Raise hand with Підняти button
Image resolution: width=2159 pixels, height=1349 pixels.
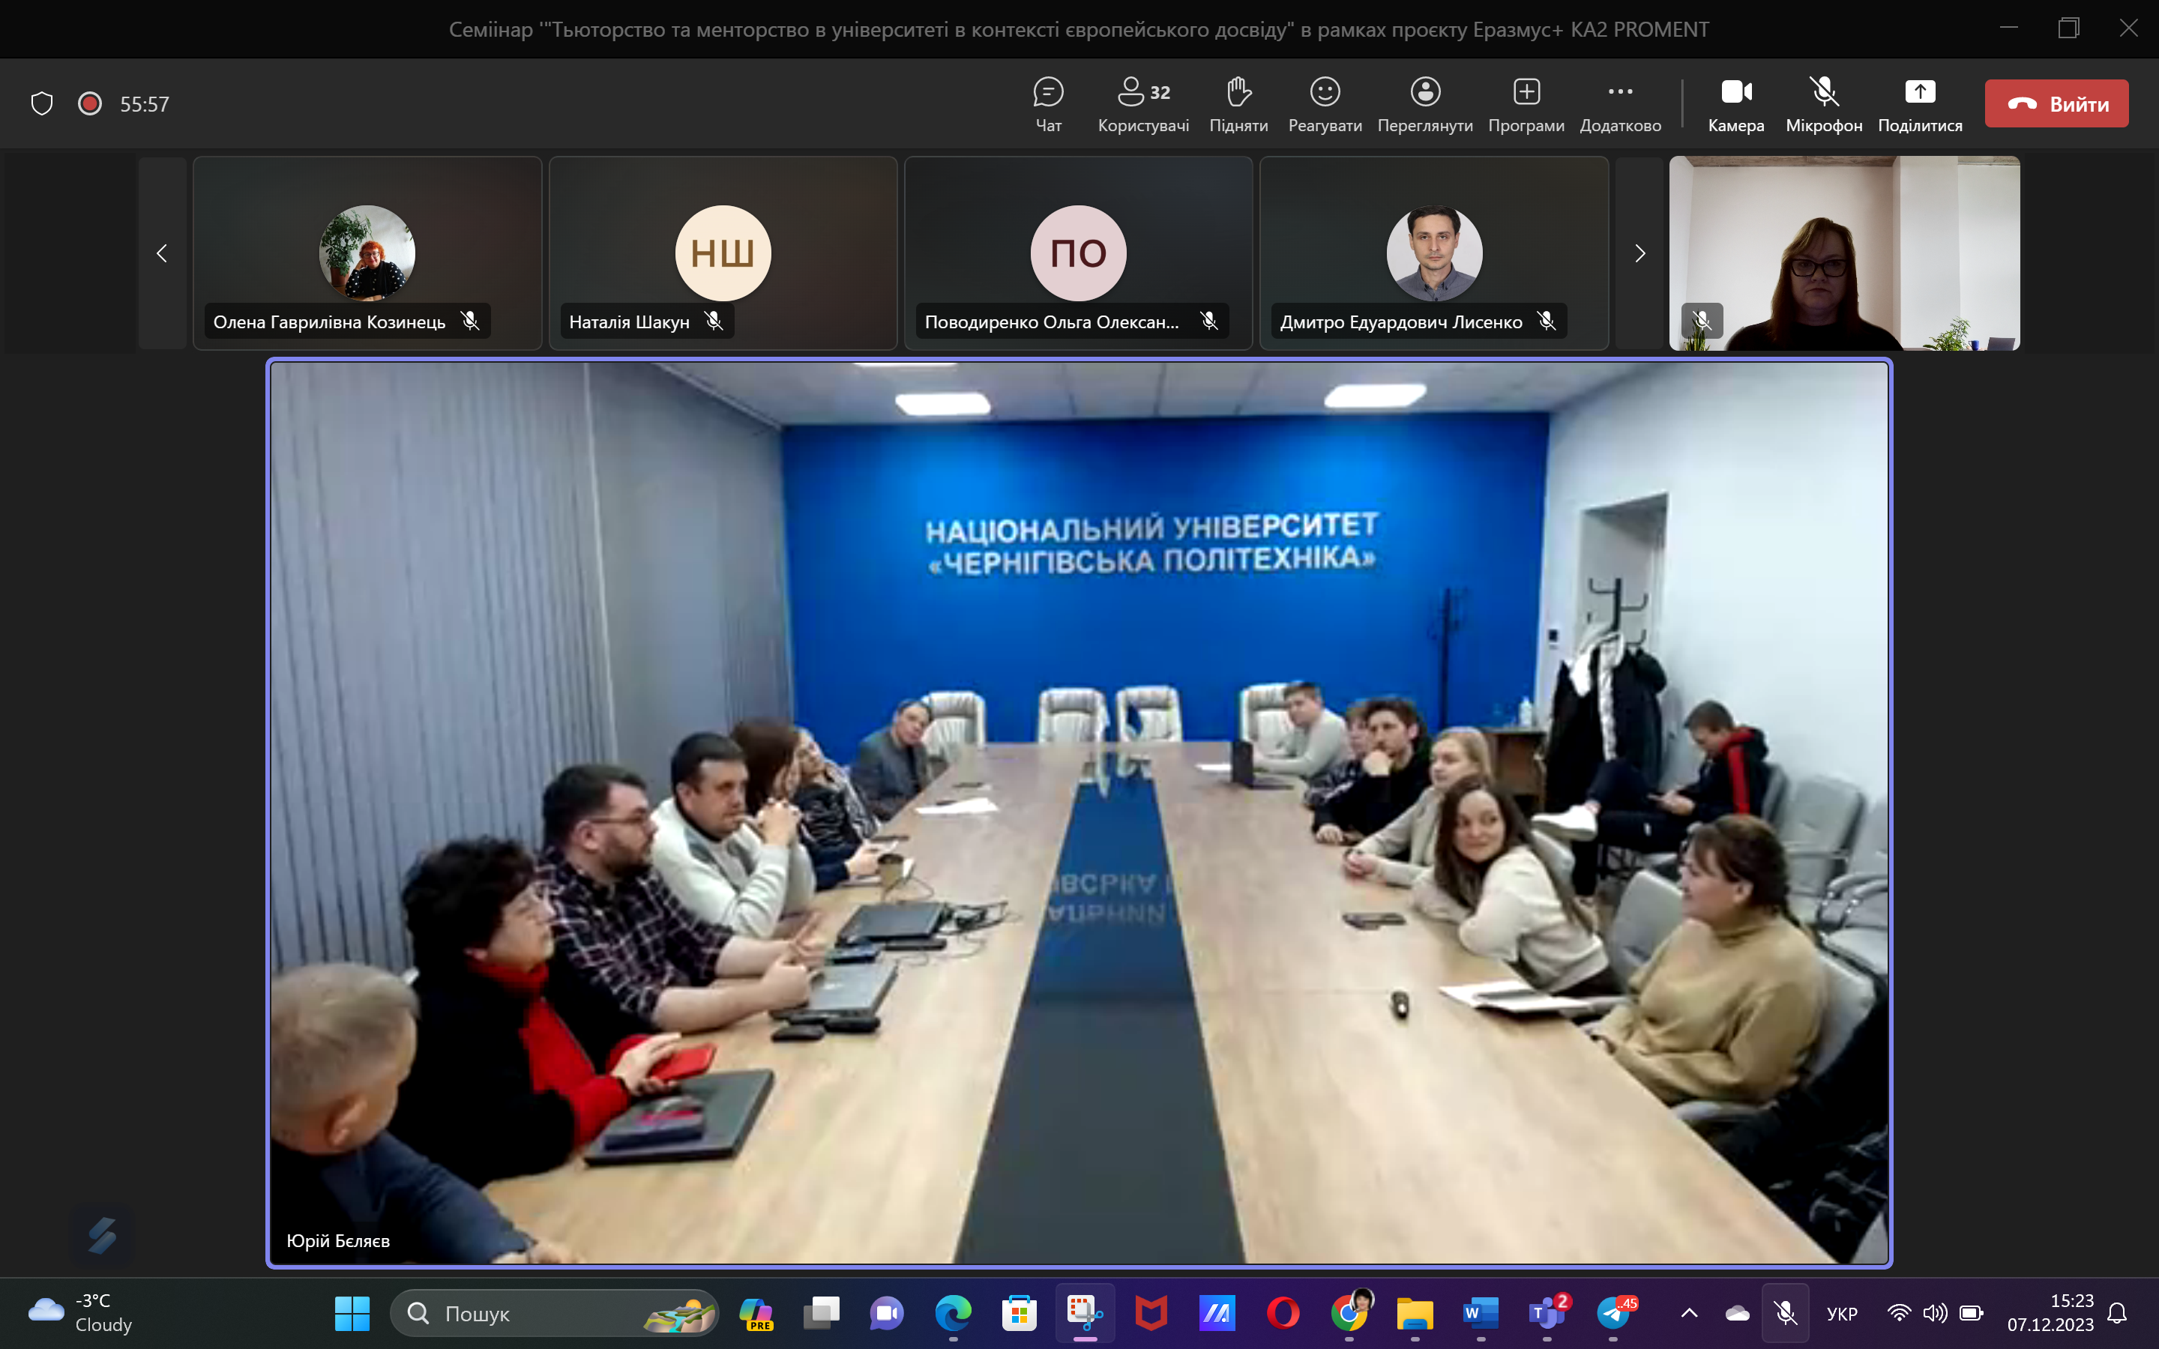click(x=1238, y=103)
